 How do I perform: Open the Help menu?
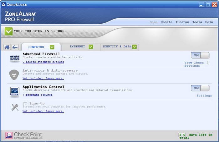click(x=209, y=22)
